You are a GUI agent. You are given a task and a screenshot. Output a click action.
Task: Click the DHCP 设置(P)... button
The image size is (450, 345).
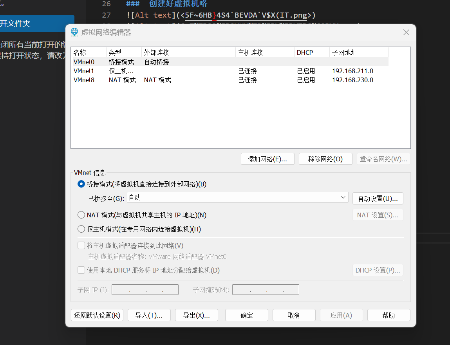[x=378, y=270]
